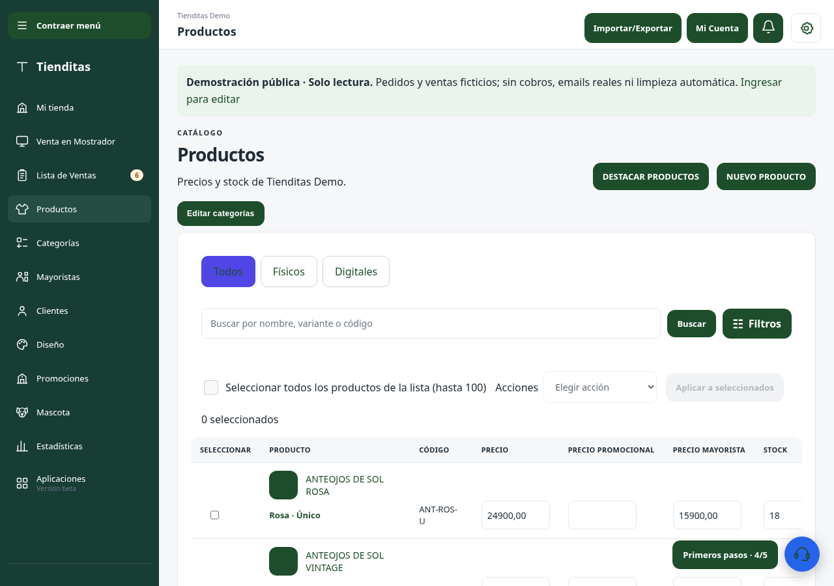
Task: Click the Lista de Ventas clipboard icon
Action: (x=22, y=175)
